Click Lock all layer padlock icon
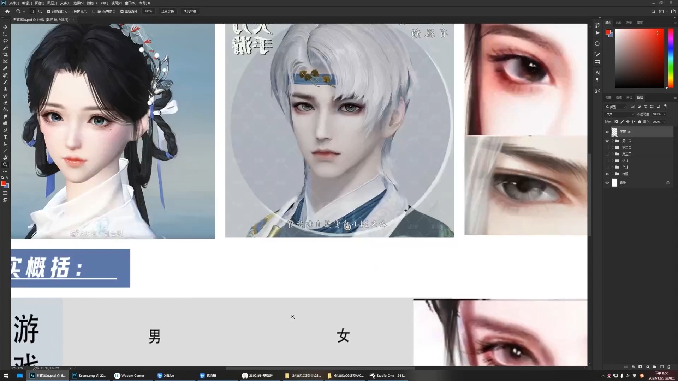The height and width of the screenshot is (381, 678). click(x=640, y=122)
